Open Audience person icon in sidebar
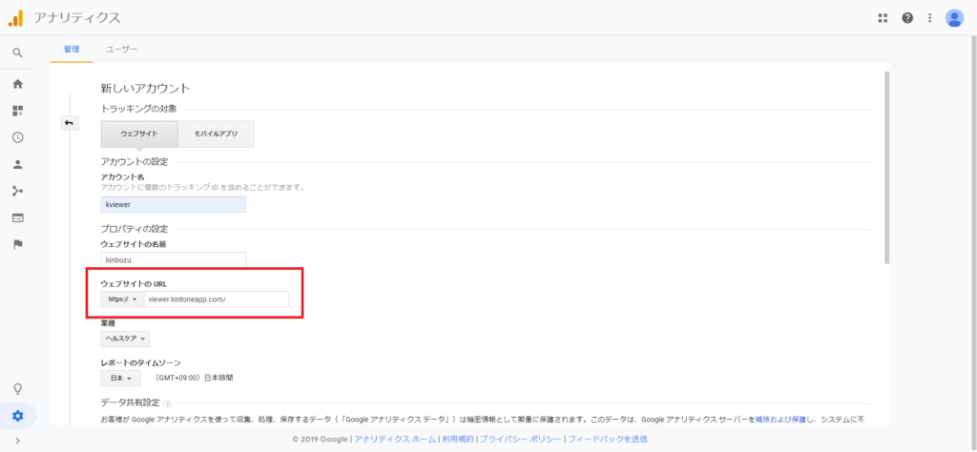 (17, 164)
